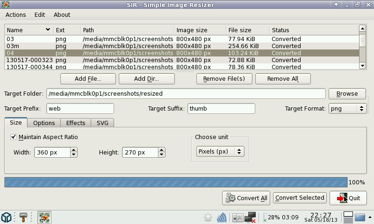Click the brightness sun icon in tray
The width and height of the screenshot is (374, 224).
tap(208, 217)
